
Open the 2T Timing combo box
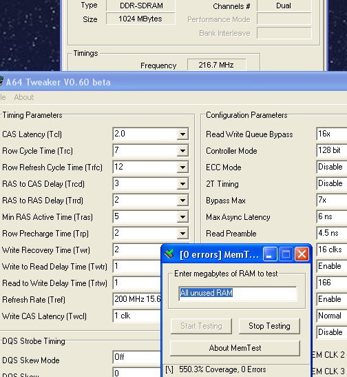pos(332,184)
